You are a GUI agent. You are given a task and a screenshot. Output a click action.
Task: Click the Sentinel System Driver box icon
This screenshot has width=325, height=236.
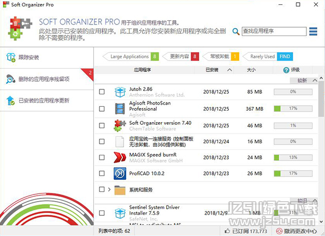coord(120,213)
